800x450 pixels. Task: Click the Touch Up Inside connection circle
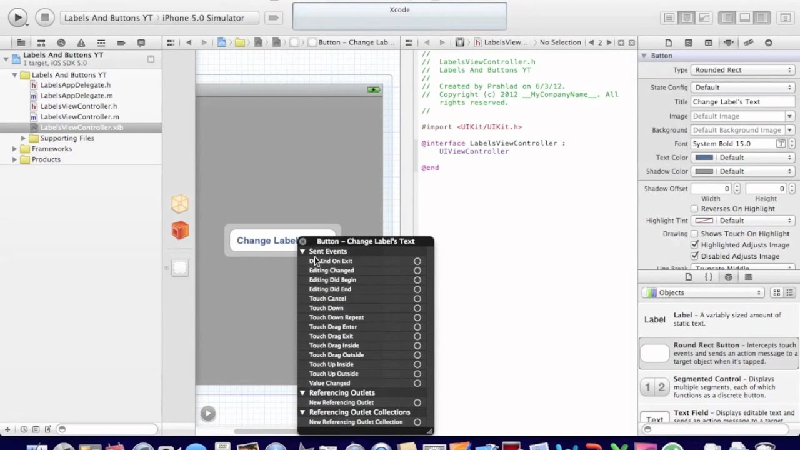pos(417,364)
